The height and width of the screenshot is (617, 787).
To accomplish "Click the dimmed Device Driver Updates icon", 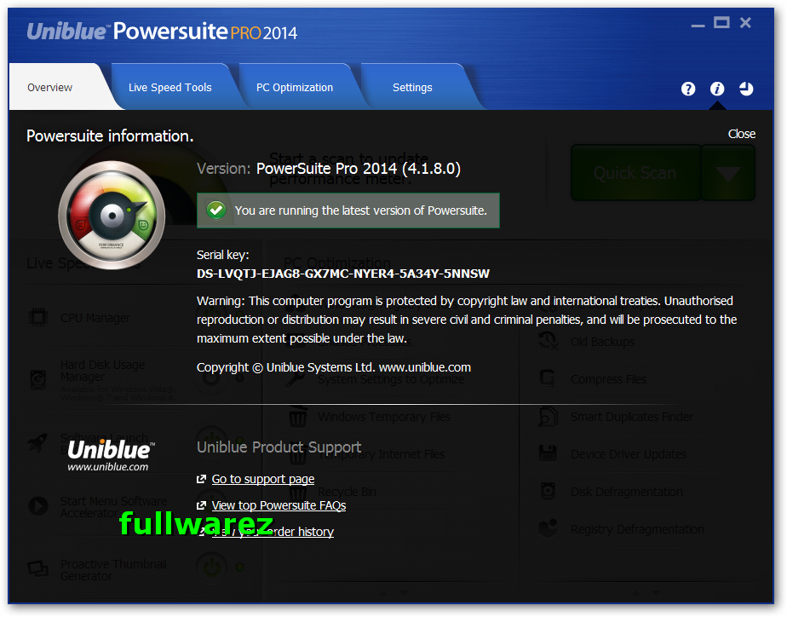I will (x=548, y=454).
